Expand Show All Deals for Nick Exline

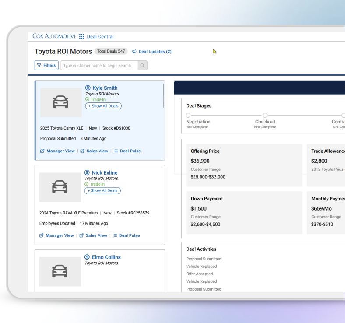(x=102, y=191)
